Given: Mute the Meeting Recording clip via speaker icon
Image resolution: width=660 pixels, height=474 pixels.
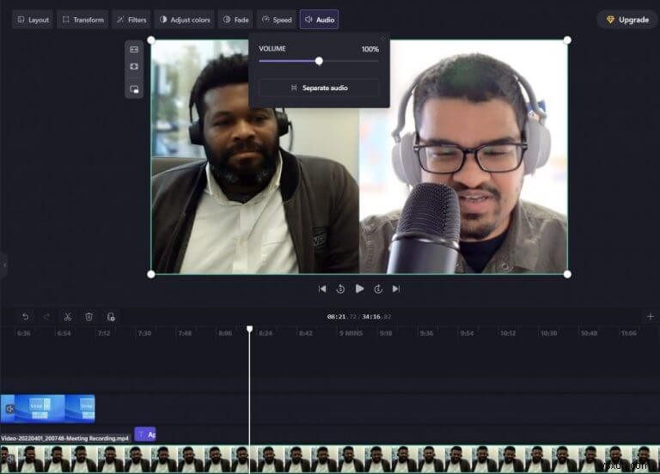Looking at the screenshot, I should (9, 459).
